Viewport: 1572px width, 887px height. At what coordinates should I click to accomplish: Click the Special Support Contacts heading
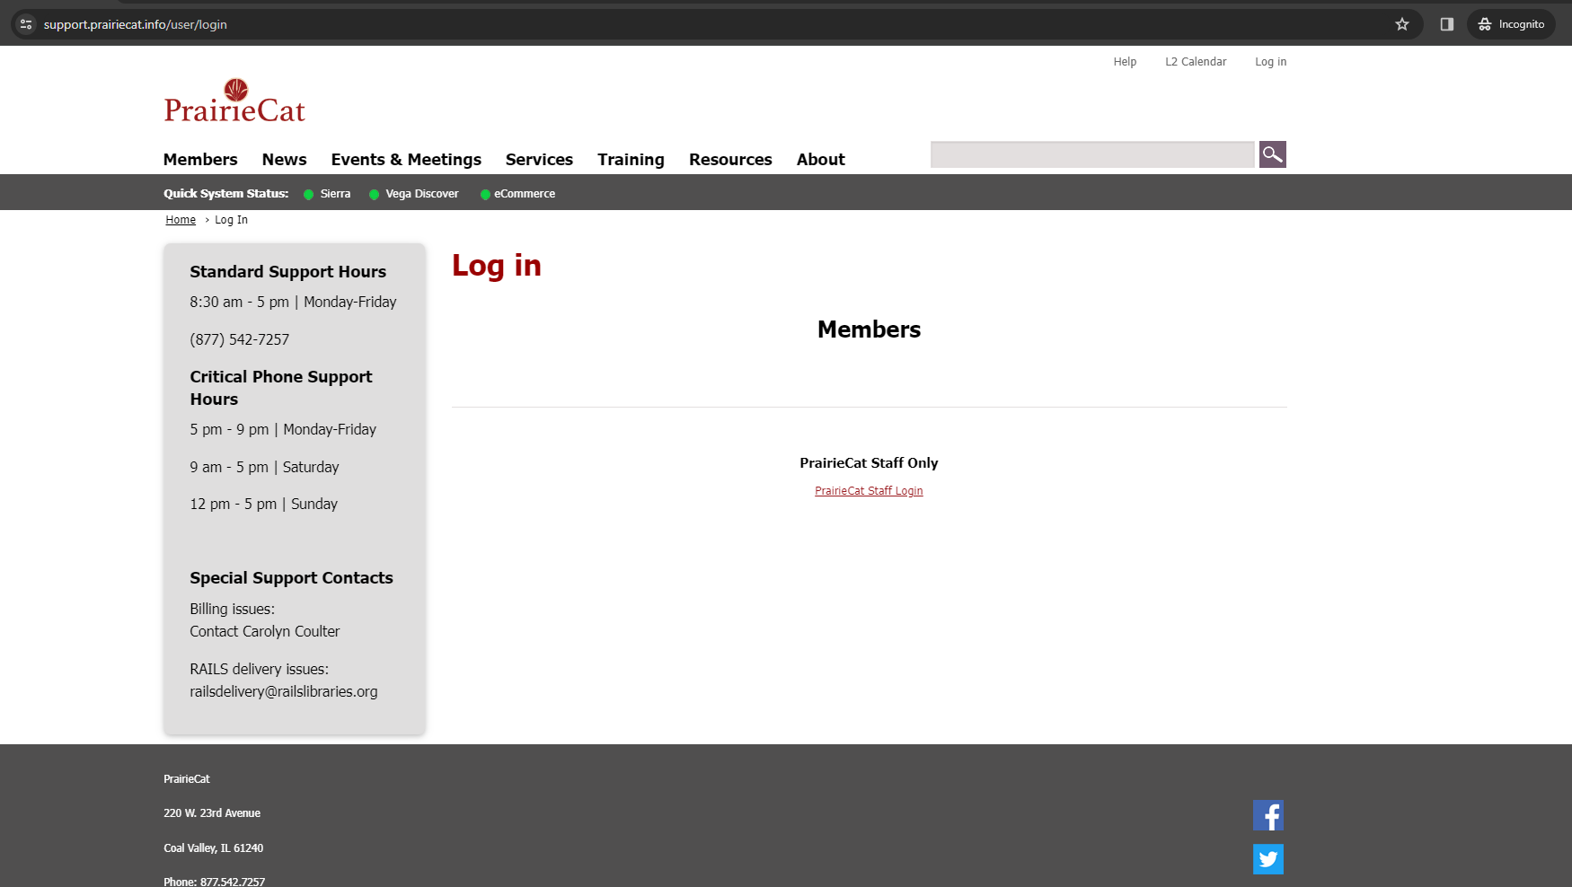point(292,578)
